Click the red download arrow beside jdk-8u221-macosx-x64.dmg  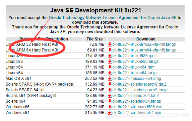[x=110, y=79]
